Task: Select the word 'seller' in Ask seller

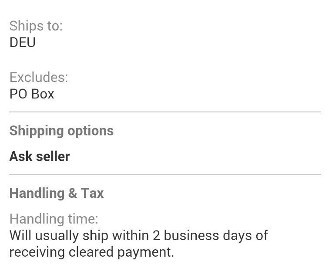Action: click(53, 156)
